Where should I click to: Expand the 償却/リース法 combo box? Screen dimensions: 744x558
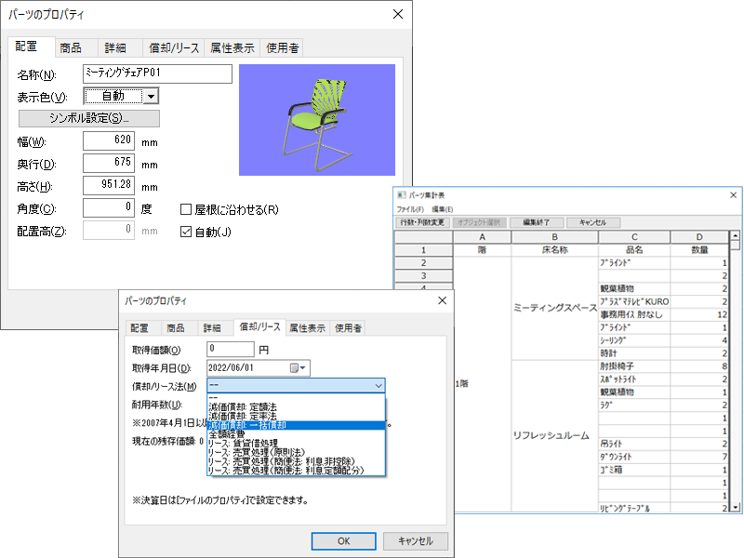coord(378,386)
